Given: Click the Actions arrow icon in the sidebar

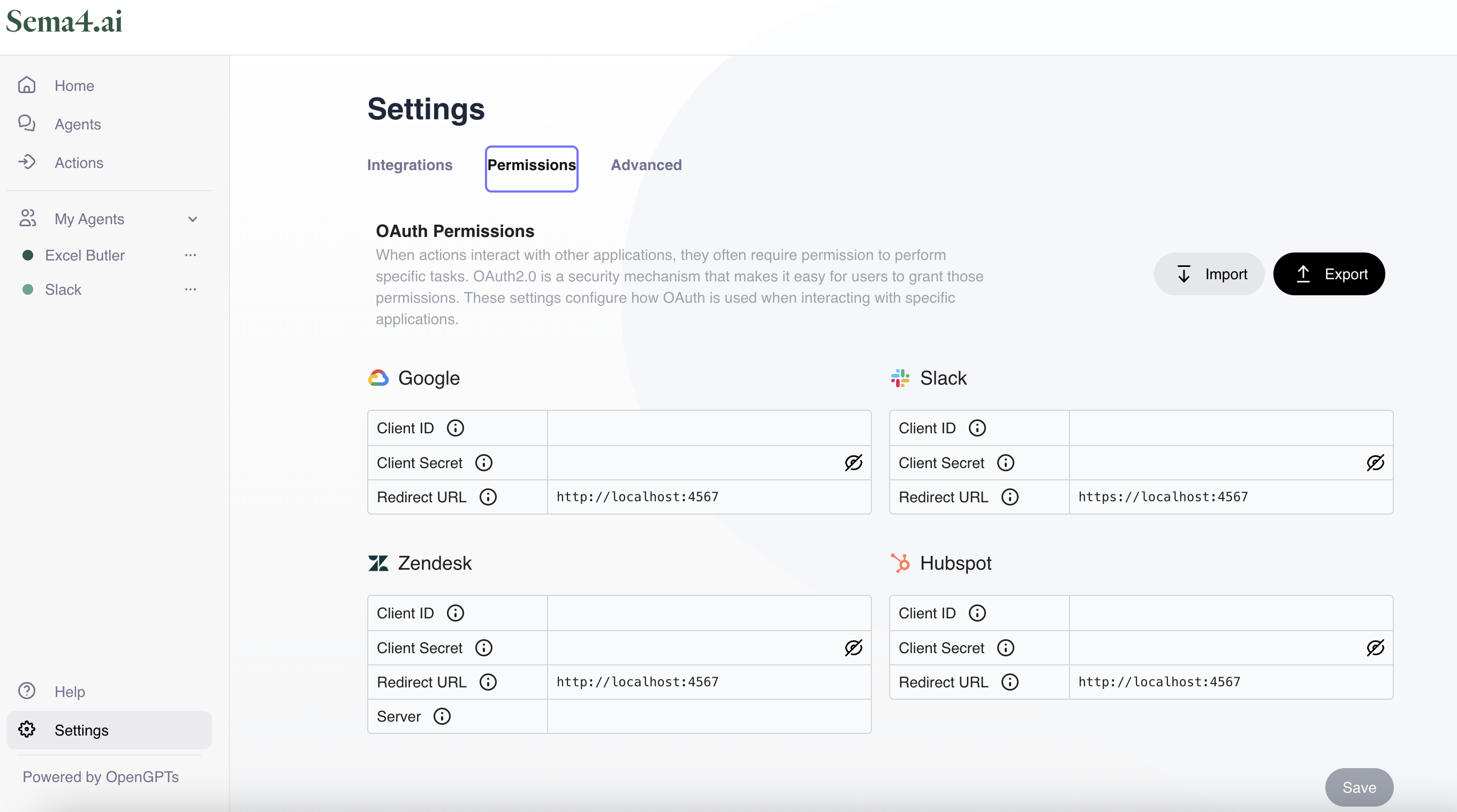Looking at the screenshot, I should click(x=27, y=162).
